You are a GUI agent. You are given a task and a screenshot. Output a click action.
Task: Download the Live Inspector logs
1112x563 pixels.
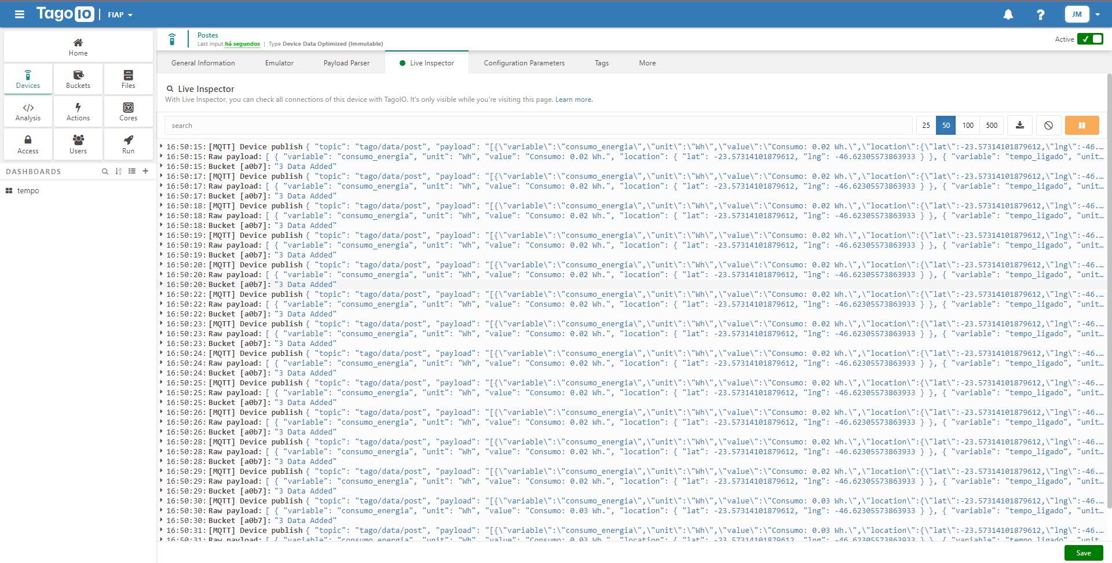[x=1019, y=125]
